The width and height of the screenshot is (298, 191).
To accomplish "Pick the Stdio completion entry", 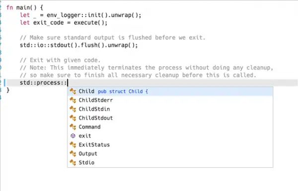I will coord(170,163).
